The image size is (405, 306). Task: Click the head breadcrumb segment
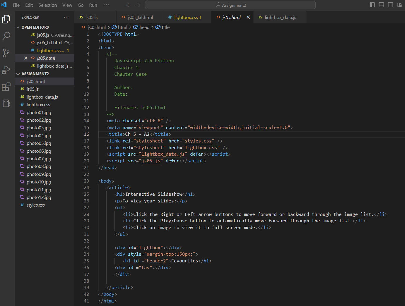(x=141, y=27)
